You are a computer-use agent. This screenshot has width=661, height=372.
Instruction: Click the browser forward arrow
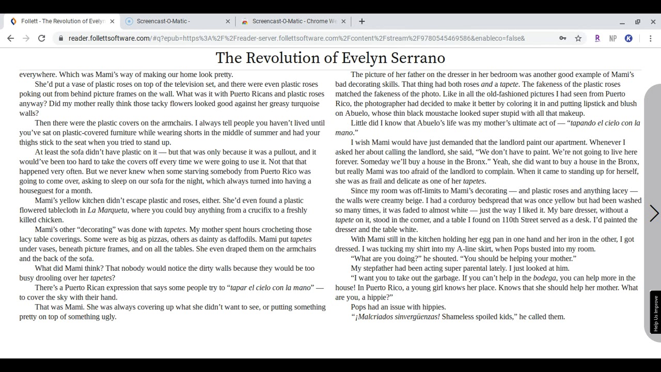(x=26, y=38)
